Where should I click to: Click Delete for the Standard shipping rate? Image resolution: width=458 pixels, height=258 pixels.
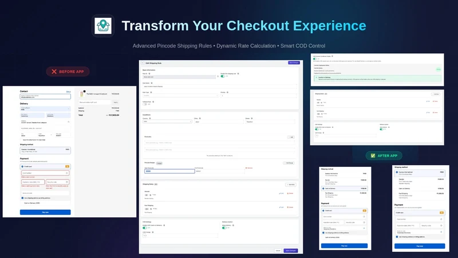click(x=290, y=193)
